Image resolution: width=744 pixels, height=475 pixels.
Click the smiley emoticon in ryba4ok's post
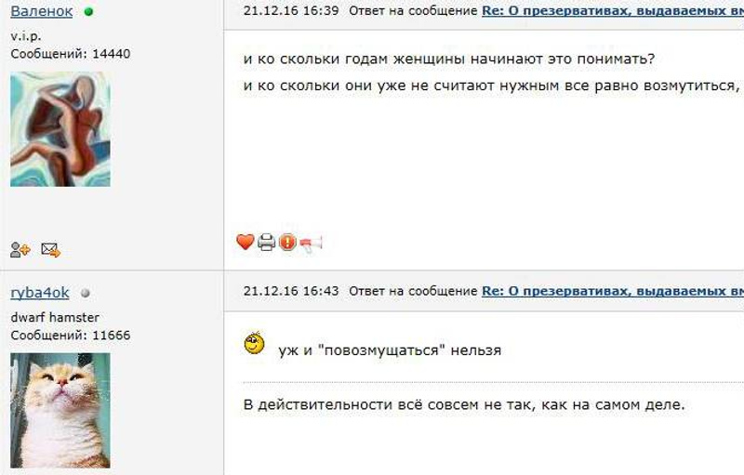click(x=254, y=343)
